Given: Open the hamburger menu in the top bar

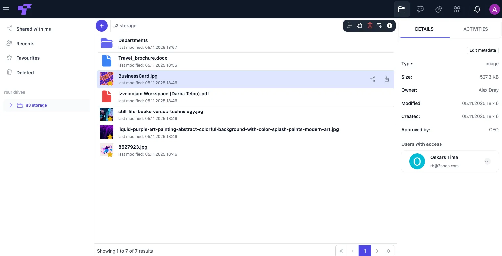Looking at the screenshot, I should click(x=6, y=9).
